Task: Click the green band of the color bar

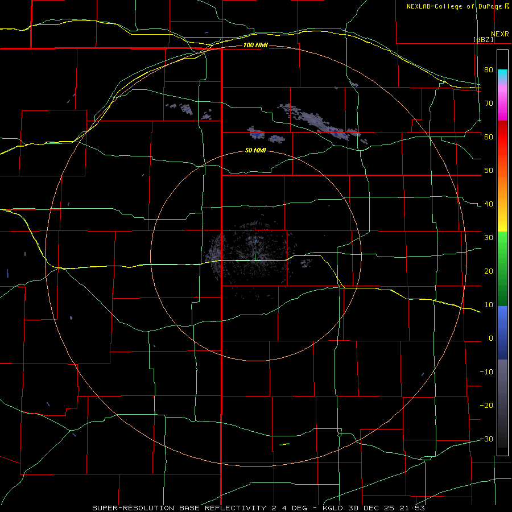Action: click(x=502, y=269)
